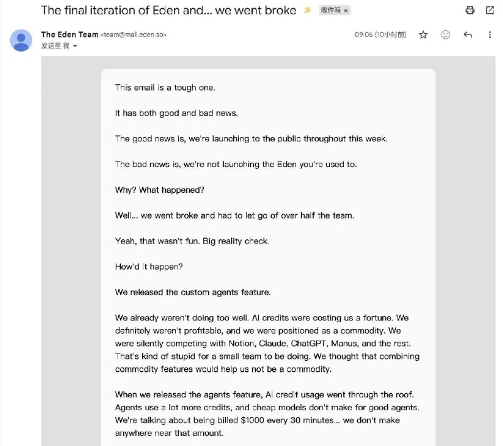Remove the inbox label with X
The image size is (503, 446).
click(346, 11)
